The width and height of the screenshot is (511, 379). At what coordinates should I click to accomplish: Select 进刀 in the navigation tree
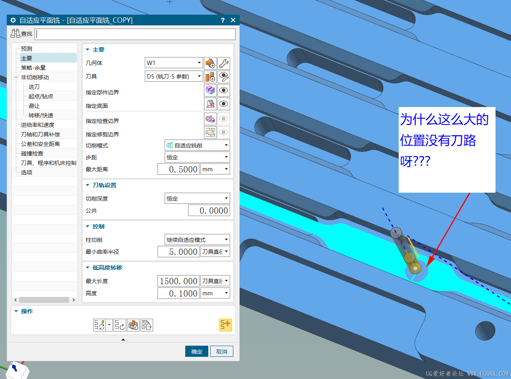point(34,87)
